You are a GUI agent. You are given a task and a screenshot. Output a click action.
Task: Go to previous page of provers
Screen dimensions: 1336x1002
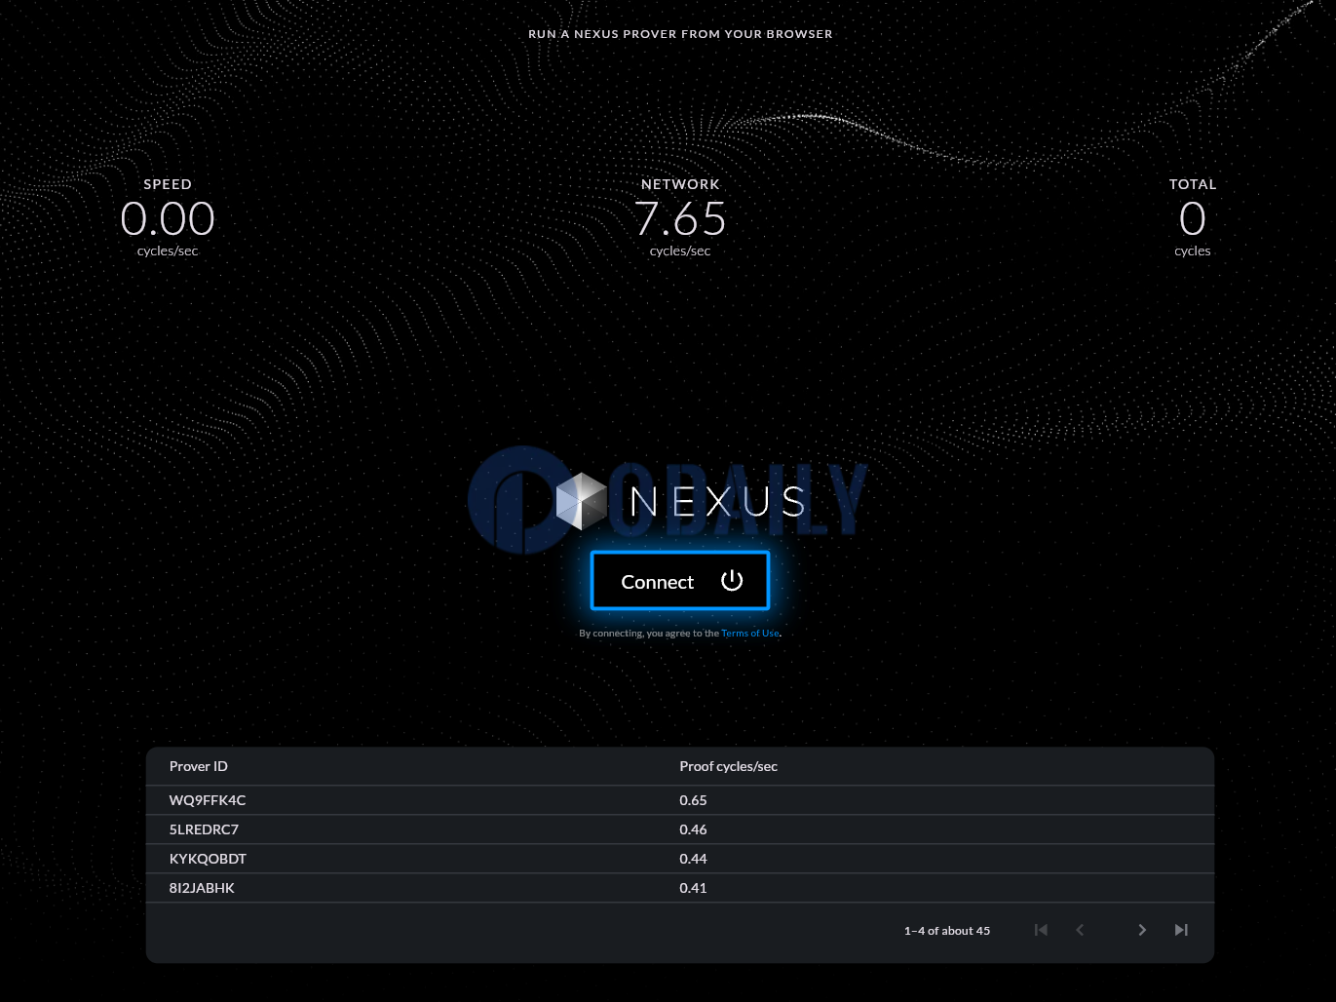pos(1080,930)
